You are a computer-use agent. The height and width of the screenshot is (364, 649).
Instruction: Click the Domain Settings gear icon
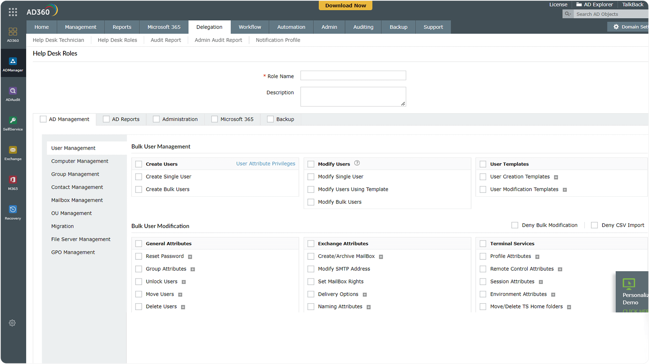pyautogui.click(x=616, y=27)
